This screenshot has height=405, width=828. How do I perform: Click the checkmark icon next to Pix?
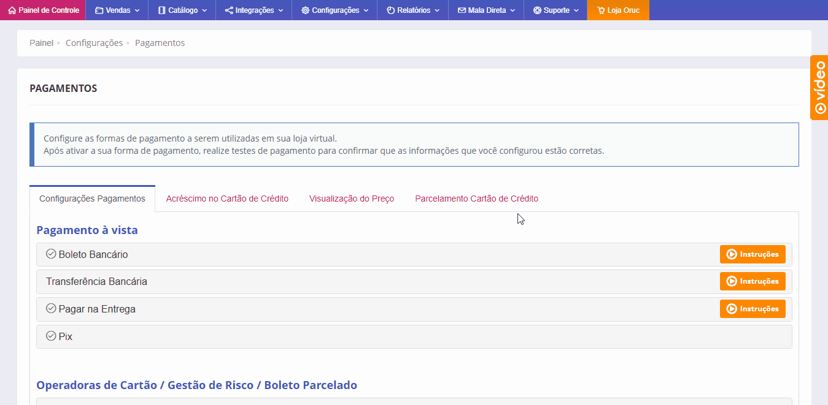click(51, 336)
